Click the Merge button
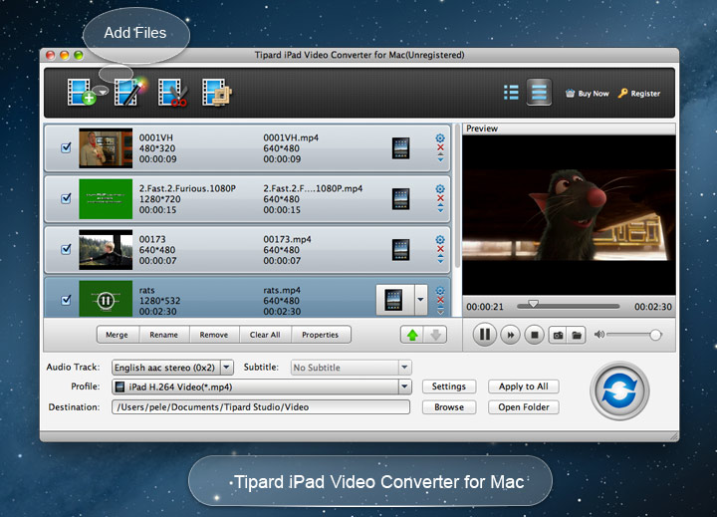The image size is (717, 517). point(118,335)
